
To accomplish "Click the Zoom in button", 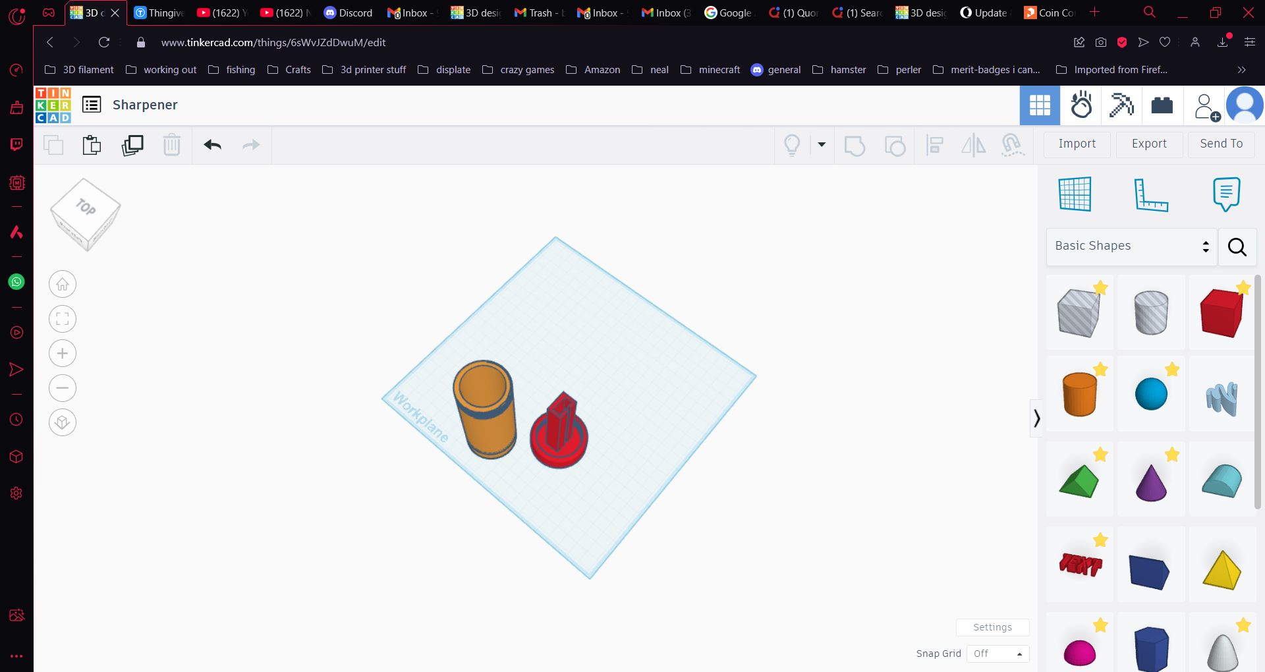I will [x=63, y=353].
